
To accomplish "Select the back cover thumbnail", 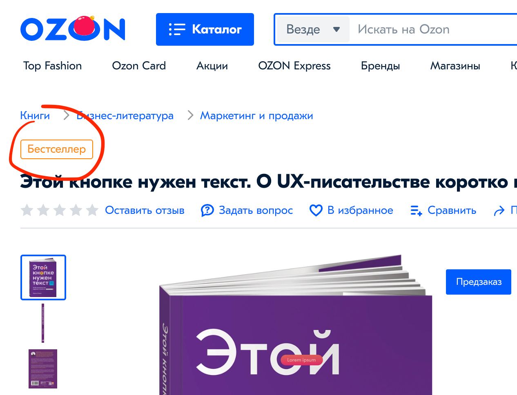I will (x=43, y=369).
